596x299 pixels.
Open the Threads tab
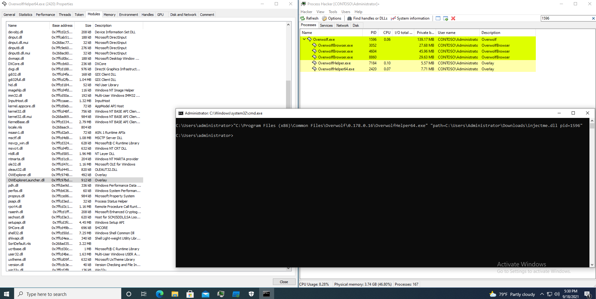tap(65, 15)
